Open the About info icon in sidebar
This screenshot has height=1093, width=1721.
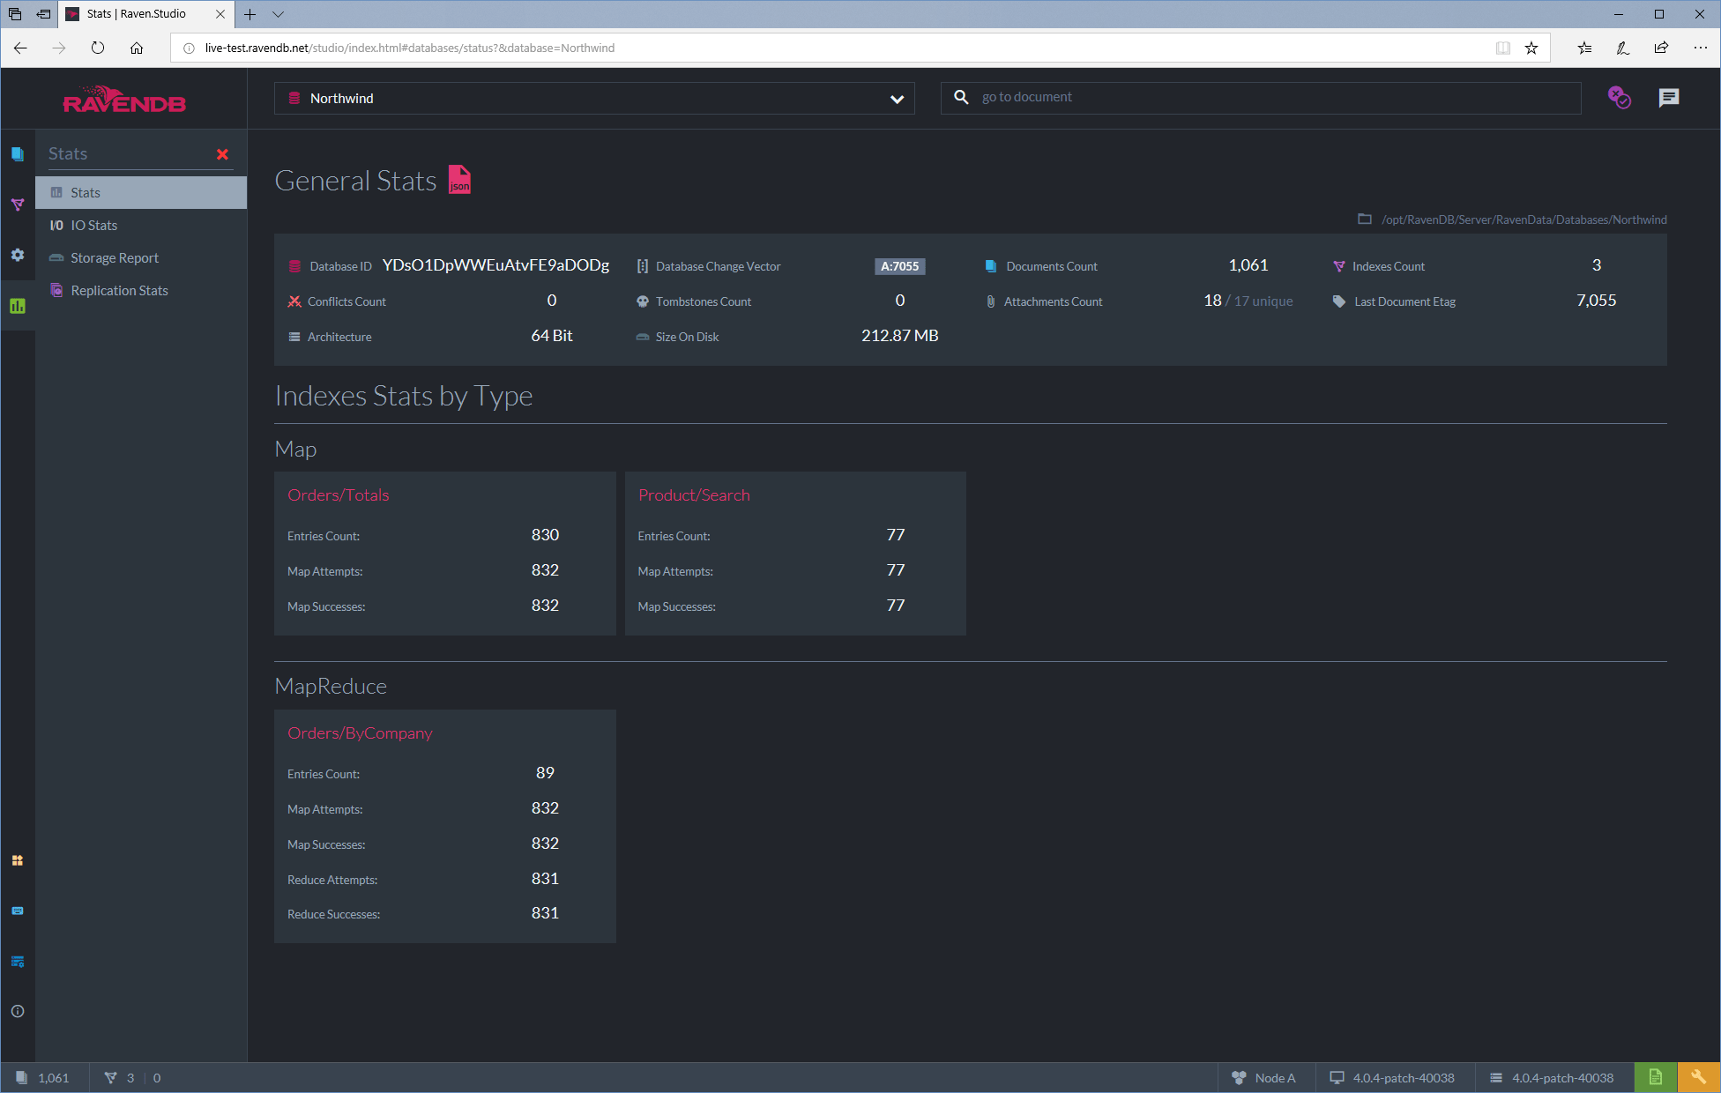(18, 1011)
